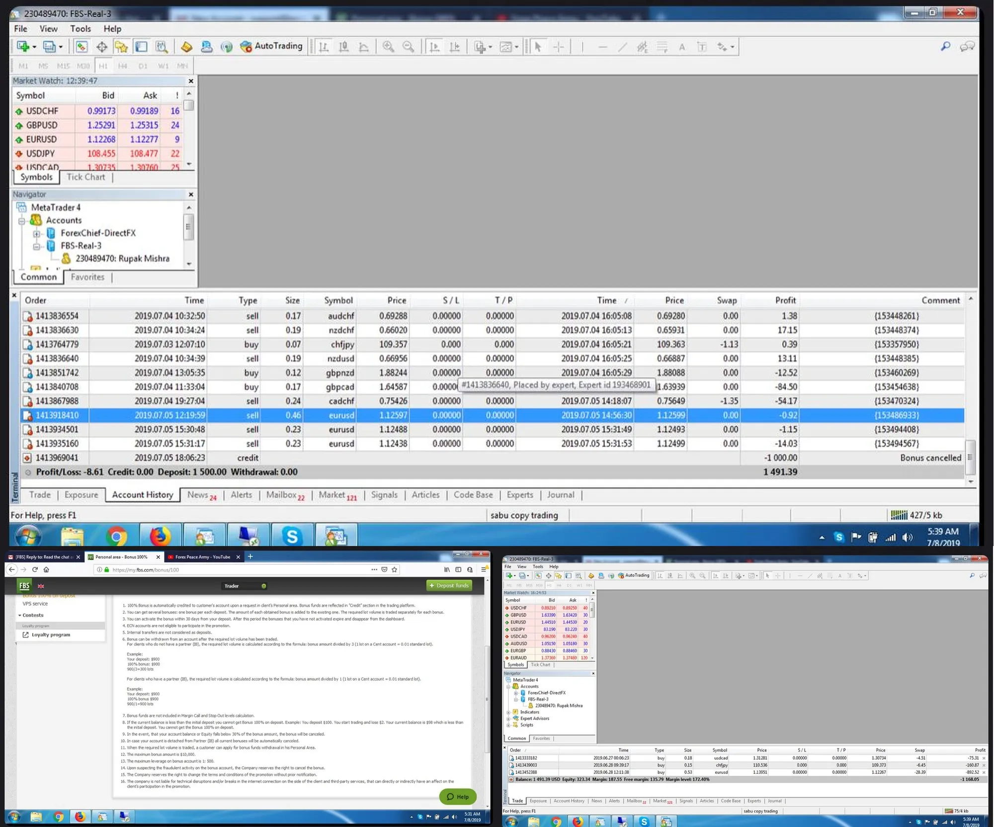Click the blue search magnifier in large MetaTrader window
The image size is (994, 827).
point(945,46)
